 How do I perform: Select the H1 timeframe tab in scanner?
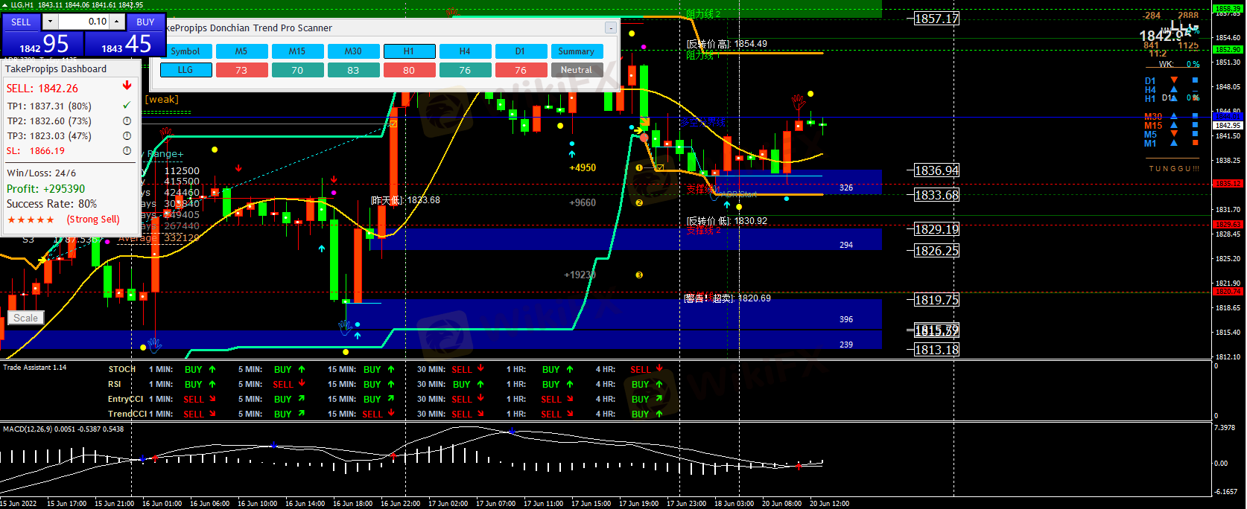[409, 51]
